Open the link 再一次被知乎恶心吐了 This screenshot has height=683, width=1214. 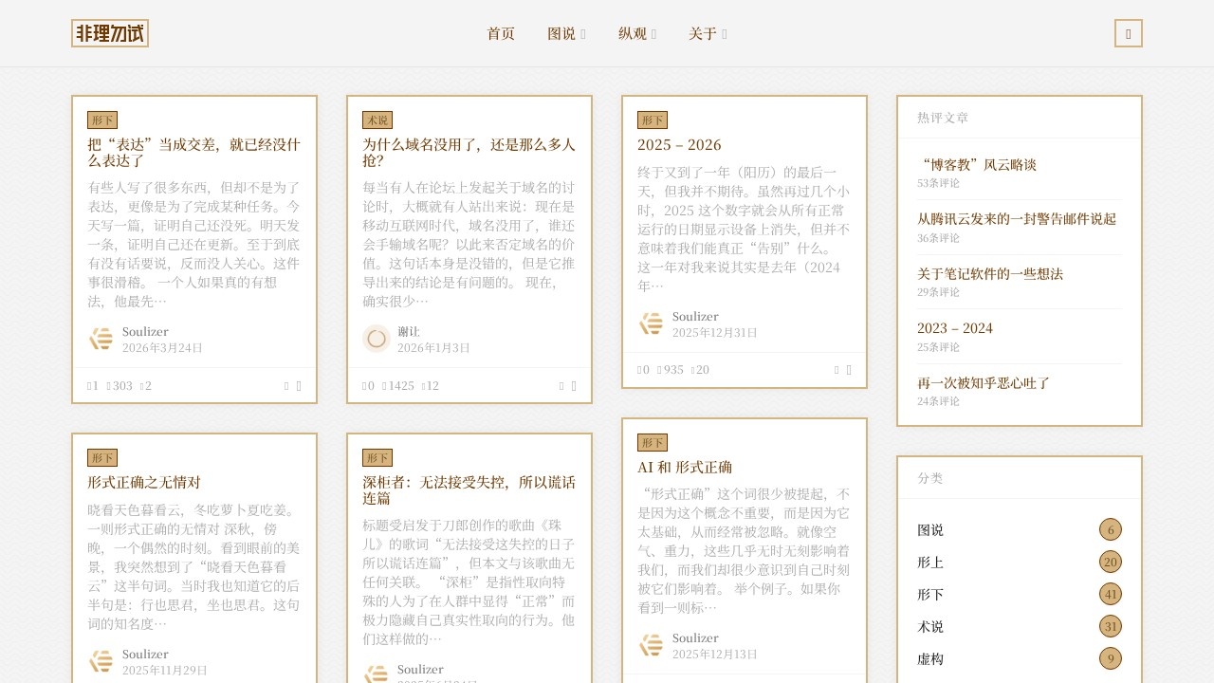(983, 382)
